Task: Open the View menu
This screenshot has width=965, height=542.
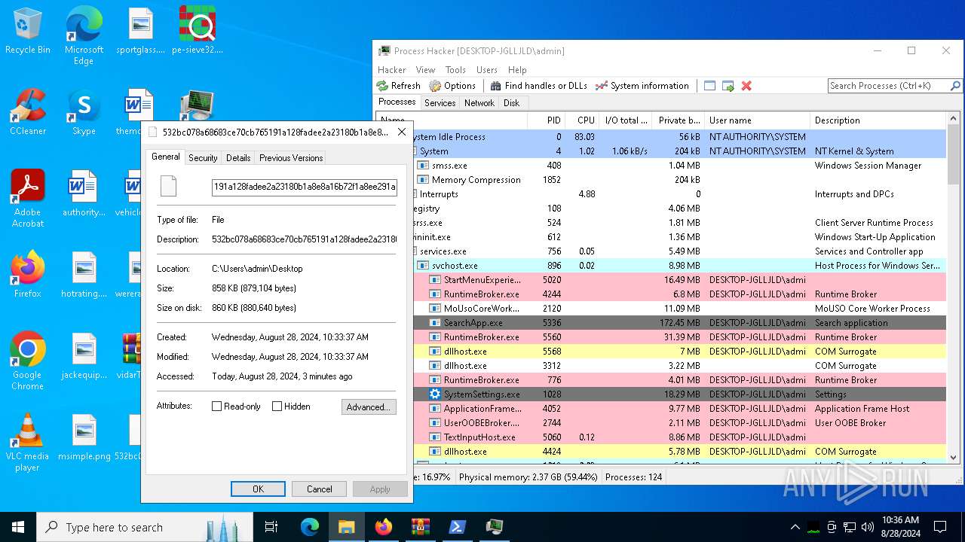Action: coord(426,70)
